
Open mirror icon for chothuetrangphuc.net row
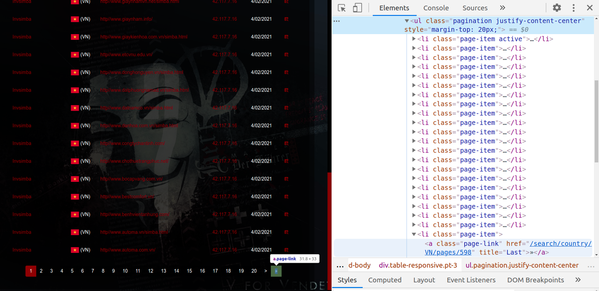tap(286, 161)
